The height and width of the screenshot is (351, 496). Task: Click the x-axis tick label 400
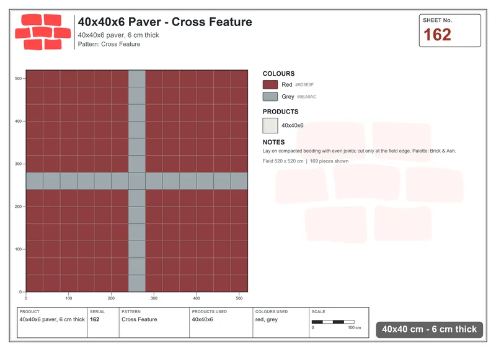(x=197, y=298)
